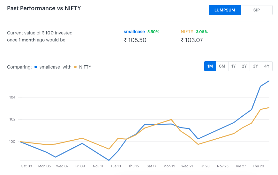Click the orange NIFTY return heading

tap(187, 32)
